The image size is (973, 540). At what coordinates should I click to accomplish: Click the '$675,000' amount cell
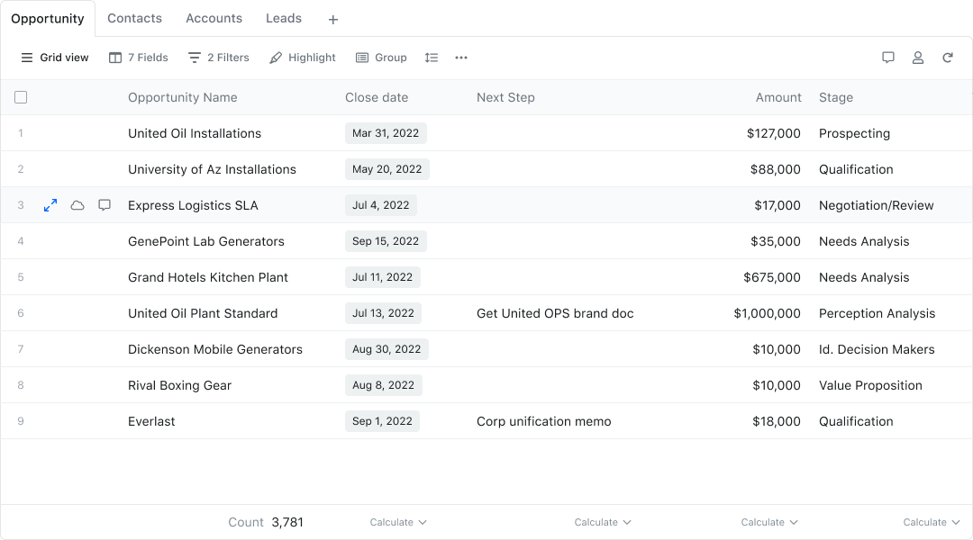[x=772, y=278]
